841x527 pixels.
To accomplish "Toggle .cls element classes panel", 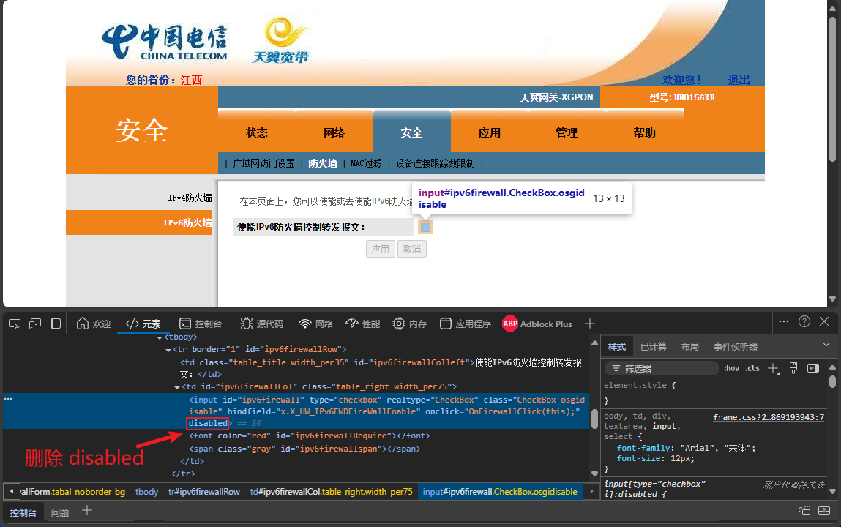I will [x=752, y=368].
